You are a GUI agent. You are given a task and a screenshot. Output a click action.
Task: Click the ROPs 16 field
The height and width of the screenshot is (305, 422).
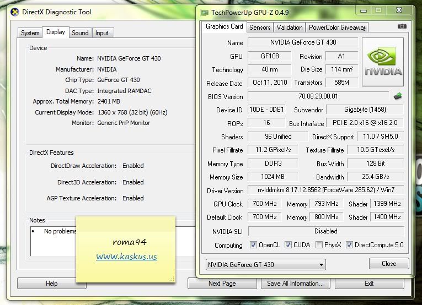tap(266, 123)
